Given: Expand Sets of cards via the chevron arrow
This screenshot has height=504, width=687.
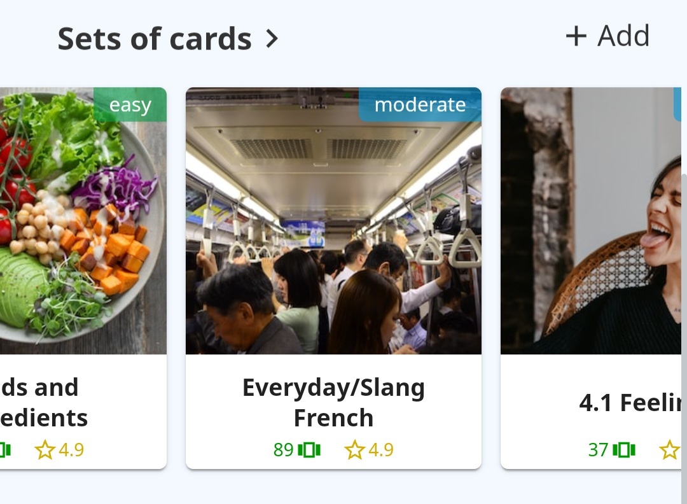Looking at the screenshot, I should 272,38.
